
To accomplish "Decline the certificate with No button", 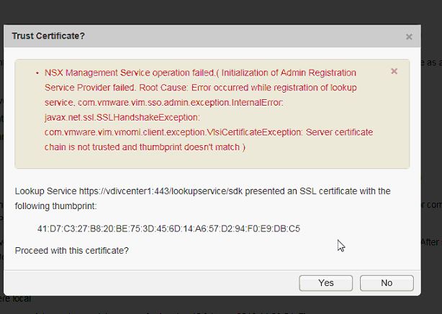I will click(387, 283).
